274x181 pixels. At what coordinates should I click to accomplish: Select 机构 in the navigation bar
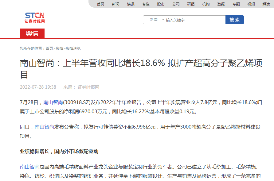point(206,4)
